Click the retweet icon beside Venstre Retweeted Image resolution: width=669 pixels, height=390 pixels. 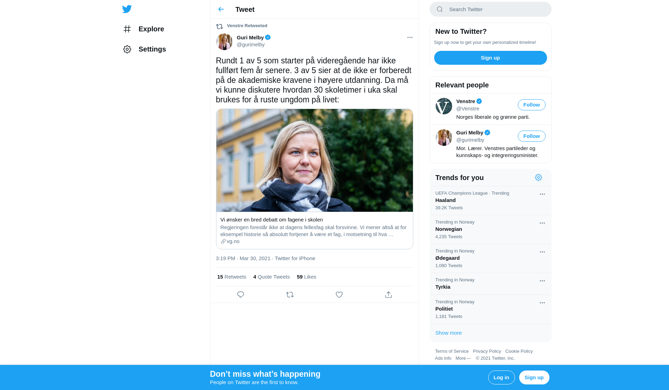[x=220, y=26]
